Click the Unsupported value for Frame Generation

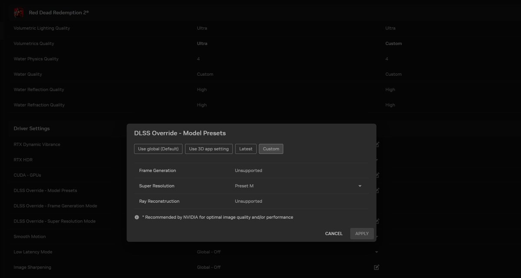pos(248,171)
